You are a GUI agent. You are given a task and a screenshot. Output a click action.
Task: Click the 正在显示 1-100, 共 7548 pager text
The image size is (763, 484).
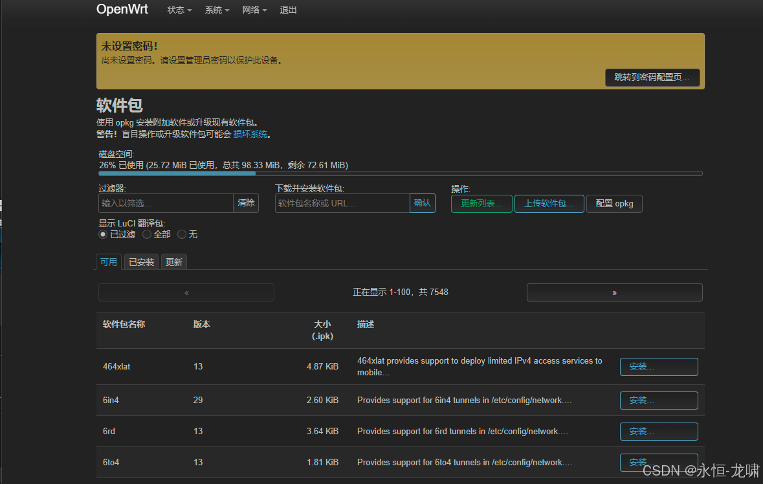click(401, 292)
